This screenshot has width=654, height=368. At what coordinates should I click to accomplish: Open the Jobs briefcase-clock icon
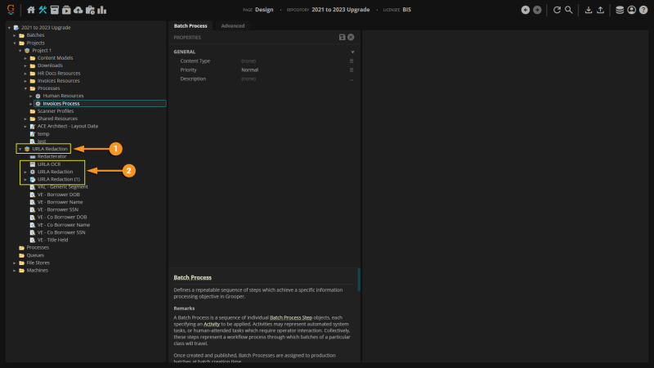(x=90, y=10)
